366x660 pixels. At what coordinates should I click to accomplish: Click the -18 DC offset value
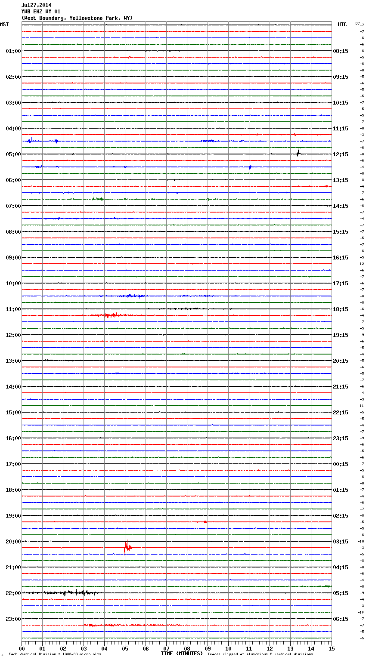pyautogui.click(x=361, y=541)
